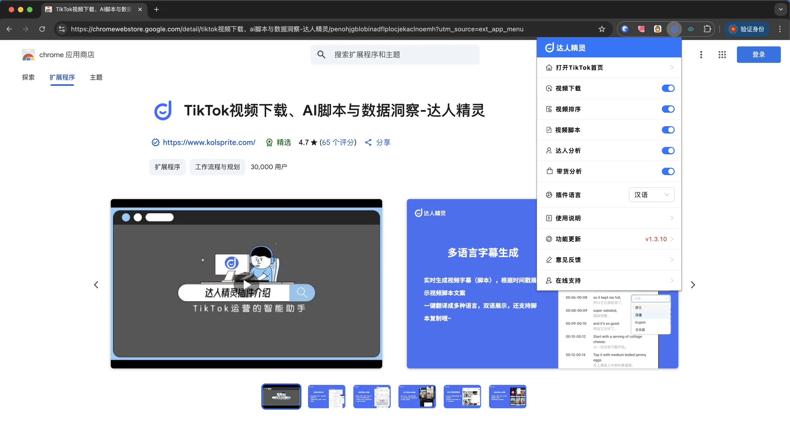Toggle off the 视频下载 switch
Image resolution: width=790 pixels, height=429 pixels.
click(668, 88)
